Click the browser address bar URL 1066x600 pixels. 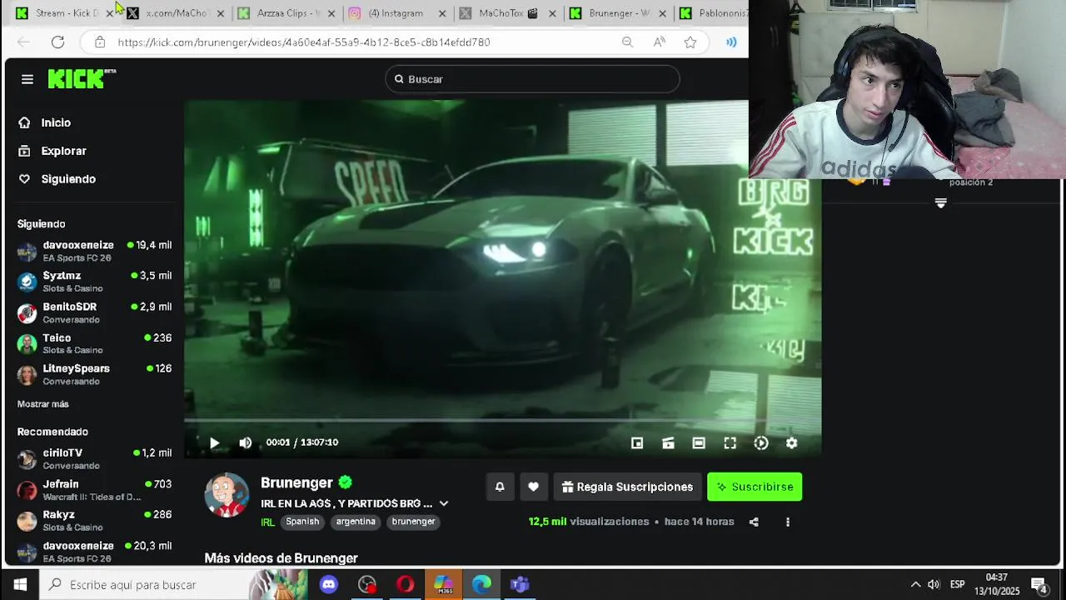click(304, 42)
